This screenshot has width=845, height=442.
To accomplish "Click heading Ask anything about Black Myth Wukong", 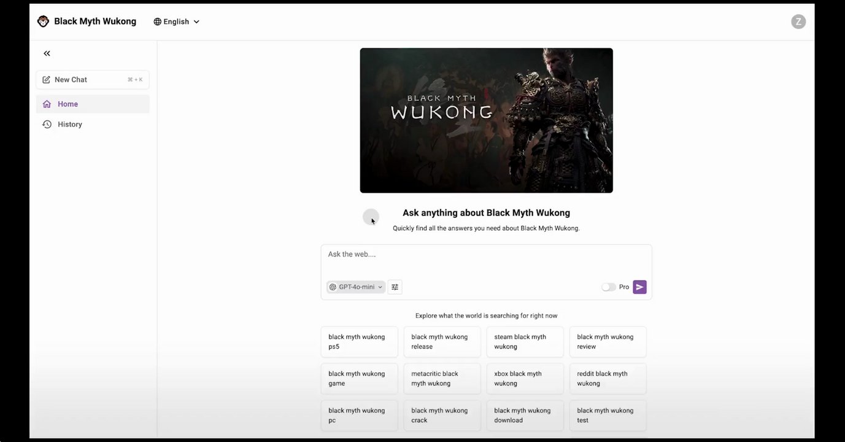I will [x=486, y=213].
